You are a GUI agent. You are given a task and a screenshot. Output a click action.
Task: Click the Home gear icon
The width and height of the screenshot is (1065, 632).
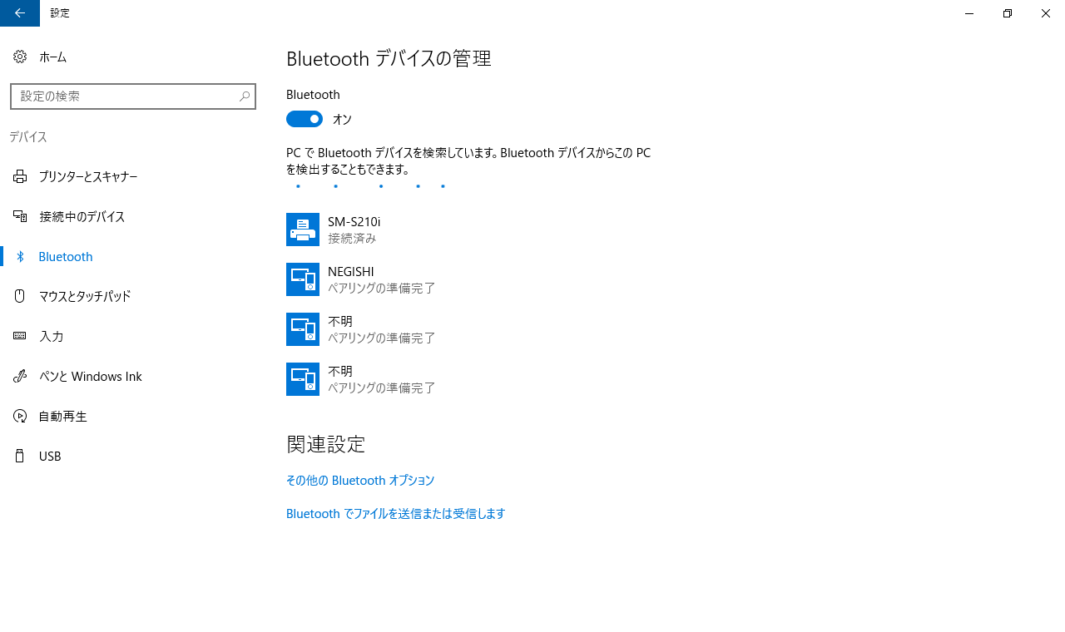[x=20, y=57]
